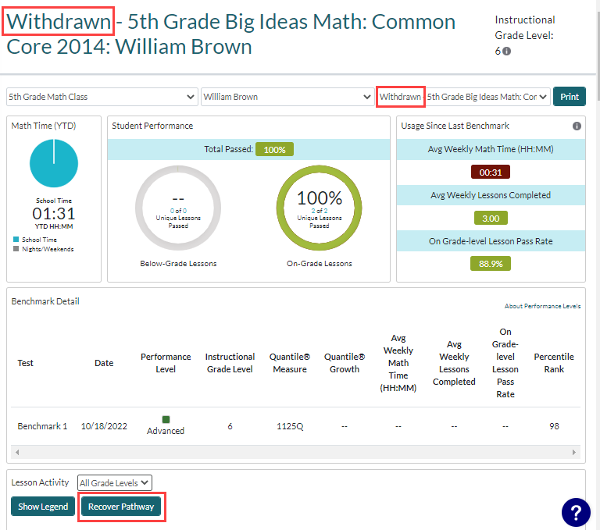Open About Performance Levels link
Image resolution: width=600 pixels, height=530 pixels.
pos(542,306)
